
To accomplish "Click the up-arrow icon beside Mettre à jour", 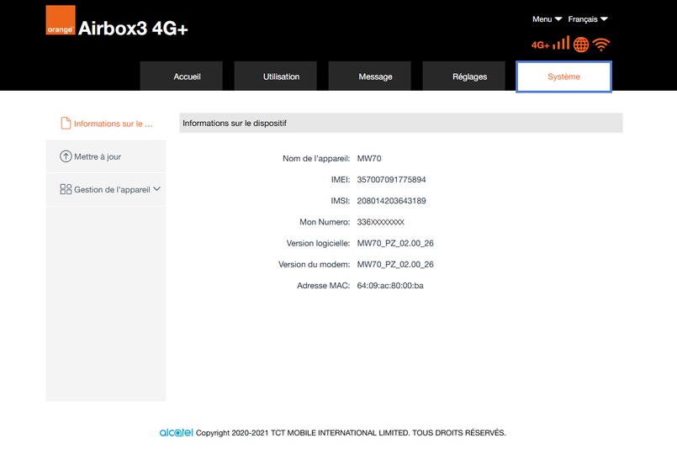I will (66, 156).
